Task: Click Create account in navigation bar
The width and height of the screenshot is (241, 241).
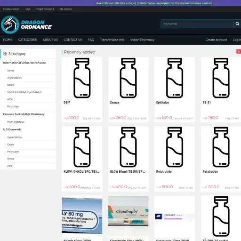Action: [216, 40]
